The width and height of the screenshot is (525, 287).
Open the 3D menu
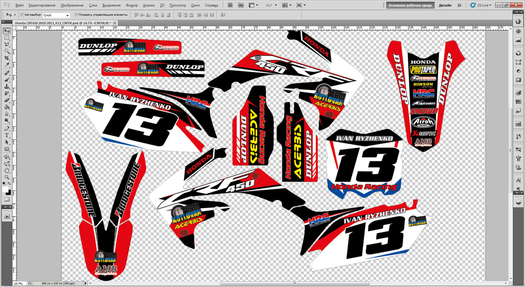point(162,5)
